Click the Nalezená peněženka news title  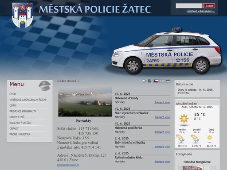coord(129,128)
